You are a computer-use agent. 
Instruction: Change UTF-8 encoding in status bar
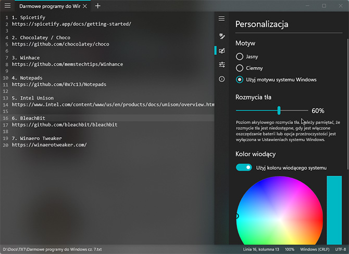(x=341, y=249)
